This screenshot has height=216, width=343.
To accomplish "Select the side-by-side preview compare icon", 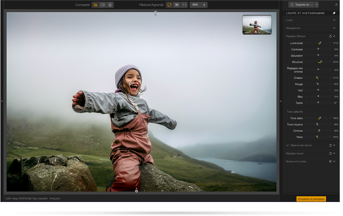I will (110, 5).
